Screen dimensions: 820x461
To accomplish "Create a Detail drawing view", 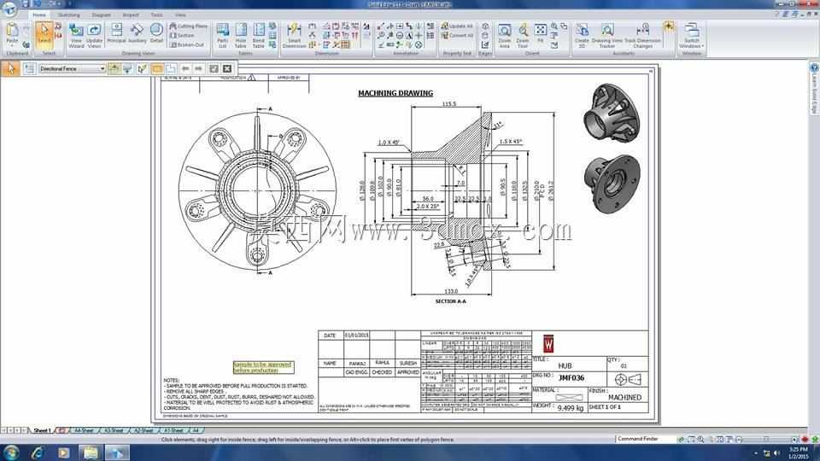I will 156,33.
